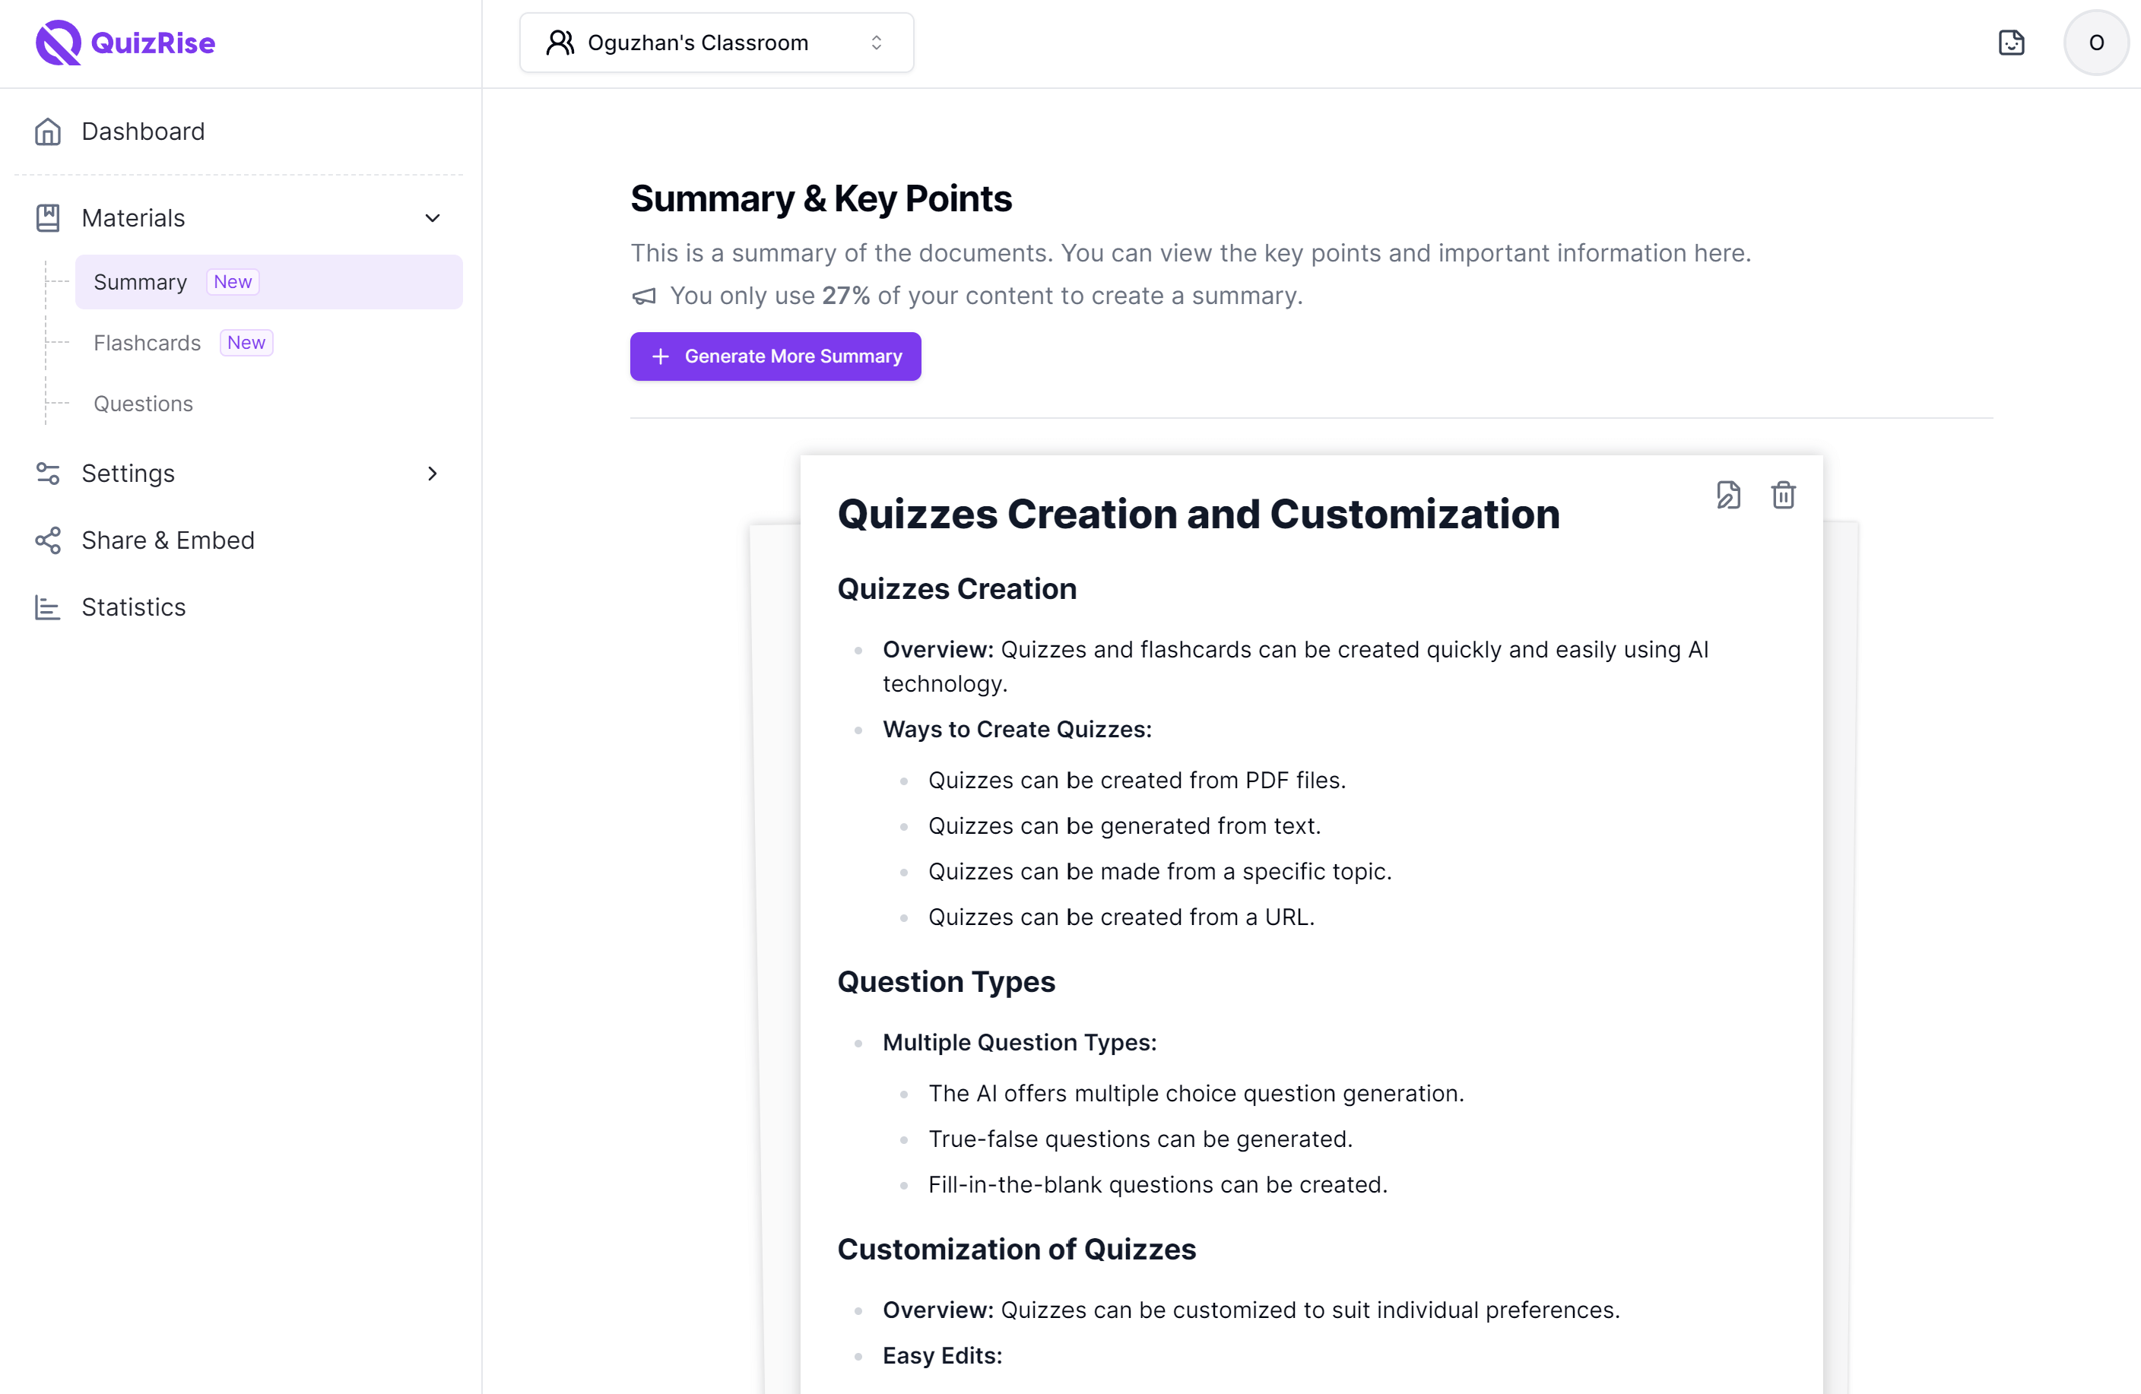Click the Share & Embed icon
2141x1394 pixels.
click(48, 540)
